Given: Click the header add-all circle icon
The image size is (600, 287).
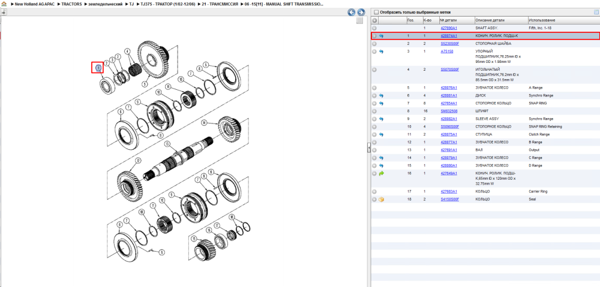Looking at the screenshot, I should [374, 20].
